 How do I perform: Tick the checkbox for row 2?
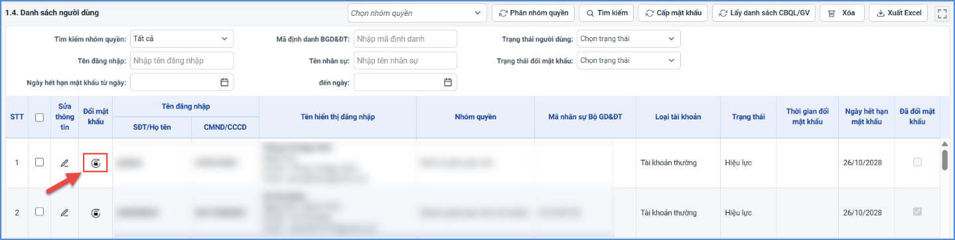[x=39, y=212]
